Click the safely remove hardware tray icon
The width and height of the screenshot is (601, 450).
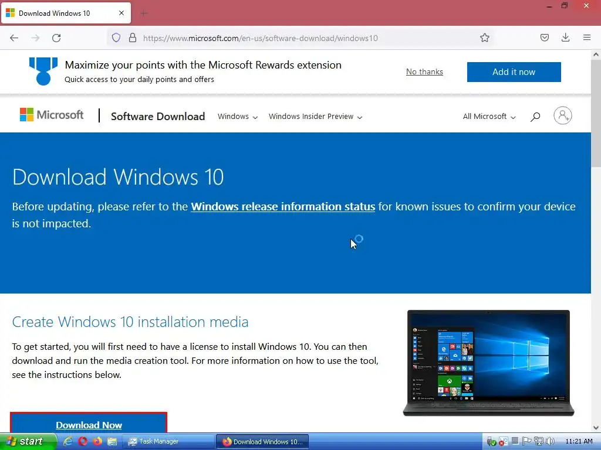tap(491, 442)
